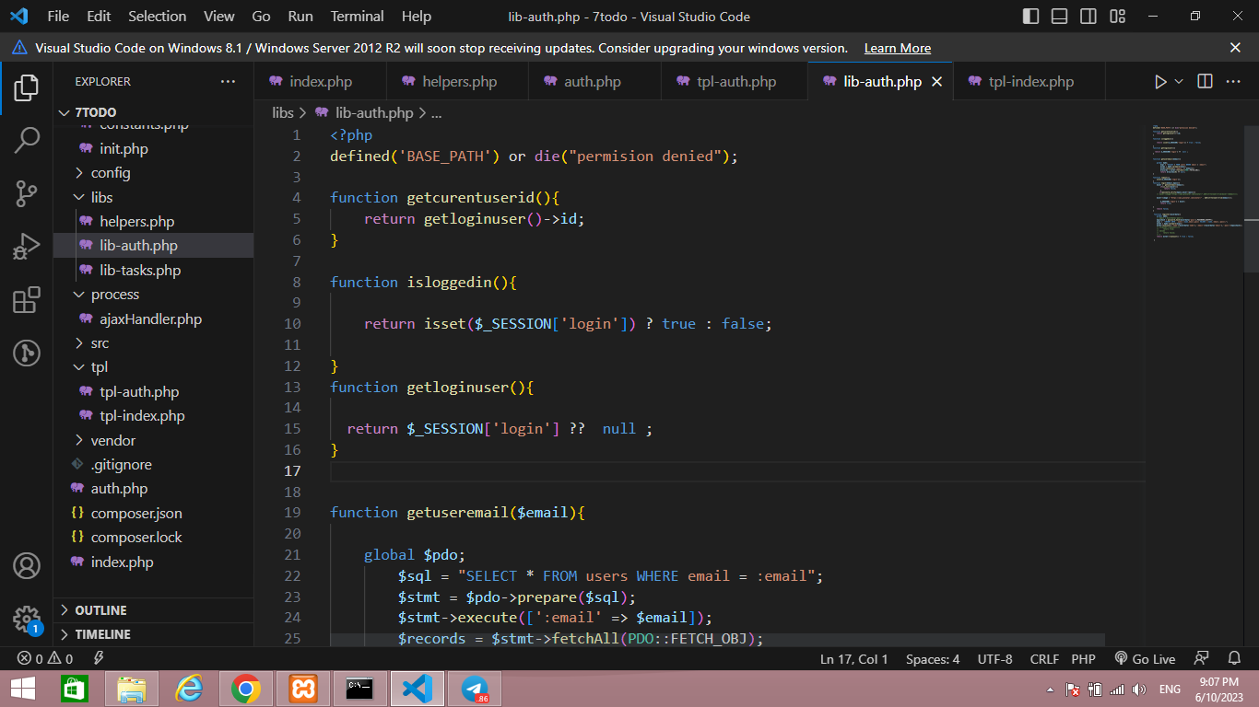Open ajaxHandler.php in explorer

pos(153,319)
